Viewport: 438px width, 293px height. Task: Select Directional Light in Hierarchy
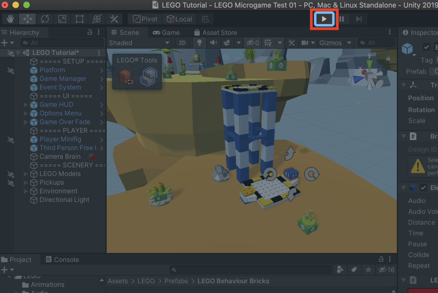(x=64, y=200)
